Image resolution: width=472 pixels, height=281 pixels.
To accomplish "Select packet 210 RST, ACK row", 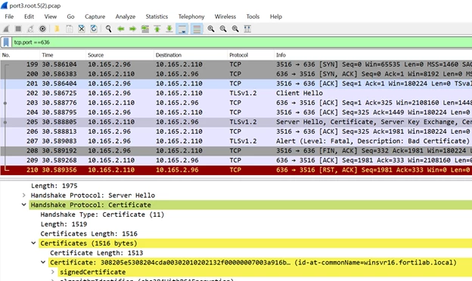I will [x=236, y=170].
